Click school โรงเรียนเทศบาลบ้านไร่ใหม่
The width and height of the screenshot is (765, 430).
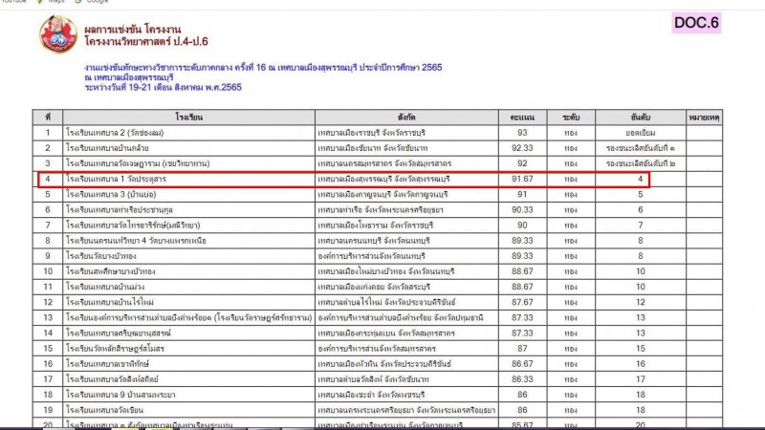(110, 302)
